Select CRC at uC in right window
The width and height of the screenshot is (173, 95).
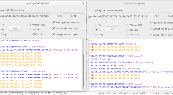click(127, 34)
